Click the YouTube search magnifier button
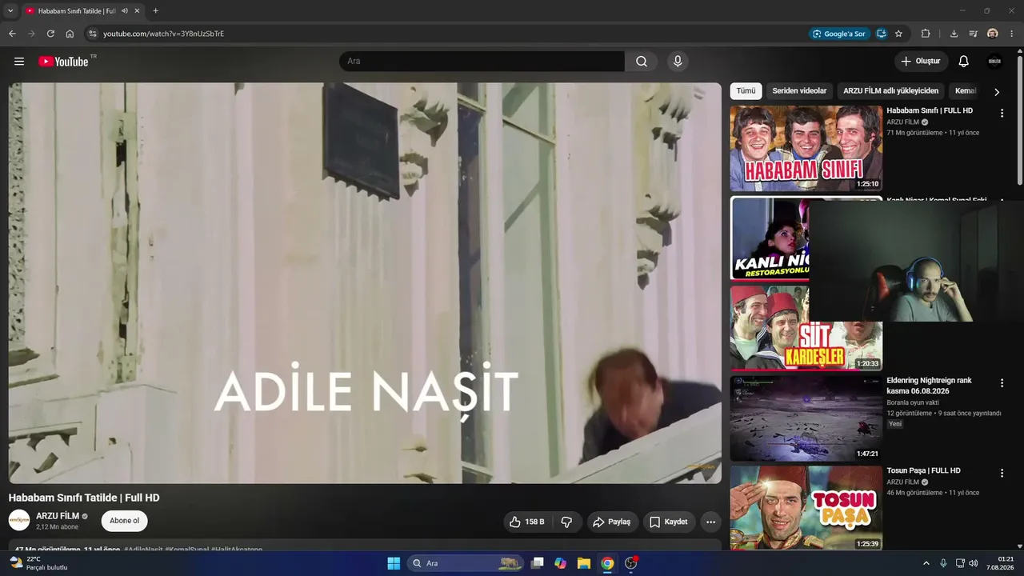The height and width of the screenshot is (576, 1024). 642,62
